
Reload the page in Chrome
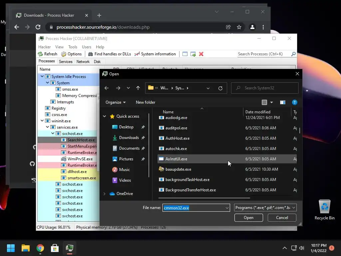[x=38, y=27]
